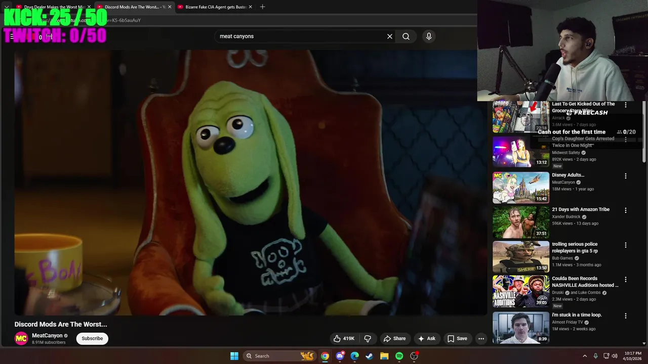Open the Ask feature below video
Screen dimensions: 648x364
[426, 339]
